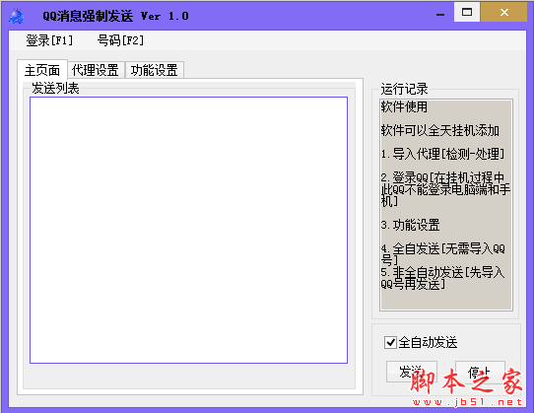Click the 发送 button
This screenshot has width=534, height=413.
412,372
